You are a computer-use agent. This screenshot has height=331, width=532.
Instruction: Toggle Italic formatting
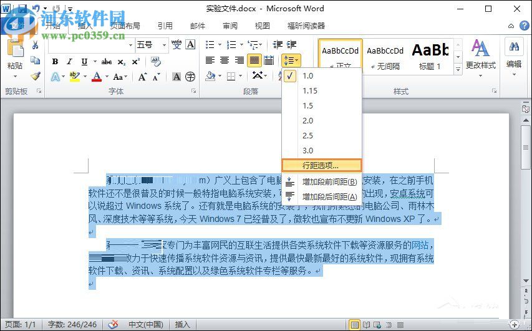coord(70,62)
